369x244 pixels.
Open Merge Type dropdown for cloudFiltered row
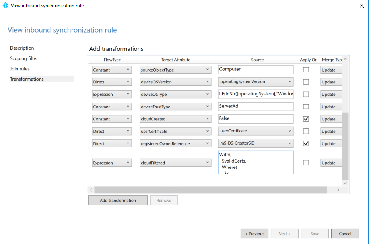point(331,163)
